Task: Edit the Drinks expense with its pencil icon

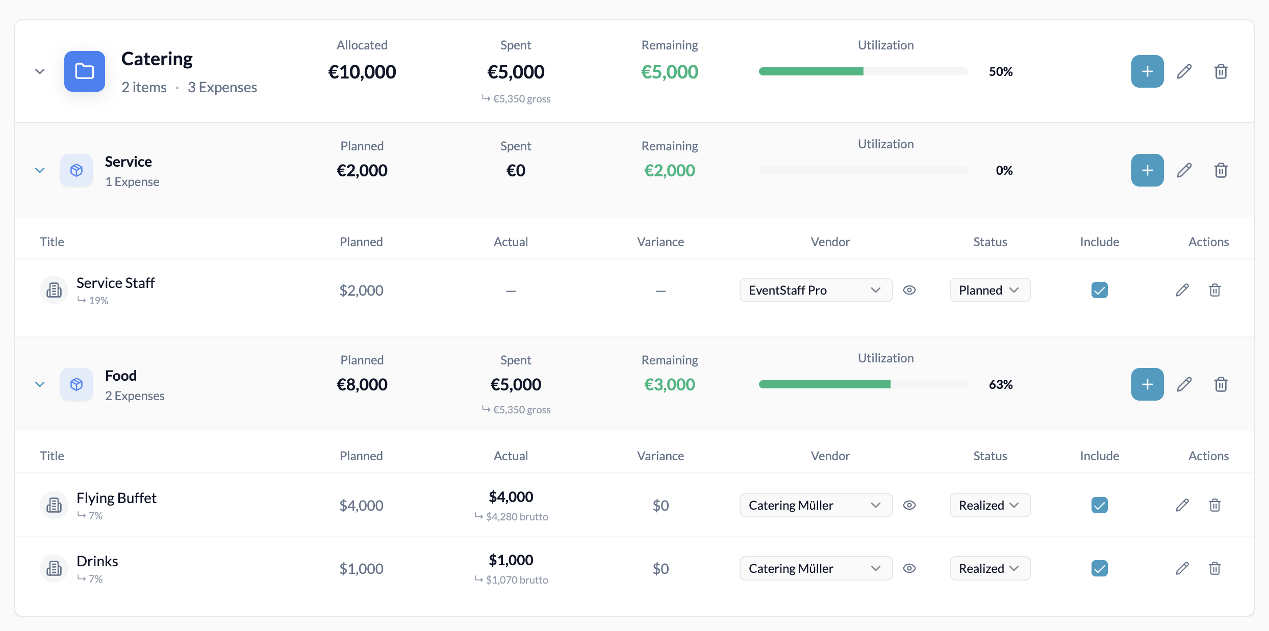Action: point(1182,568)
